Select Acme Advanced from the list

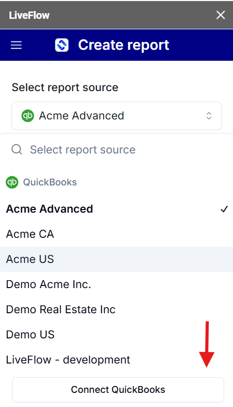coord(116,209)
